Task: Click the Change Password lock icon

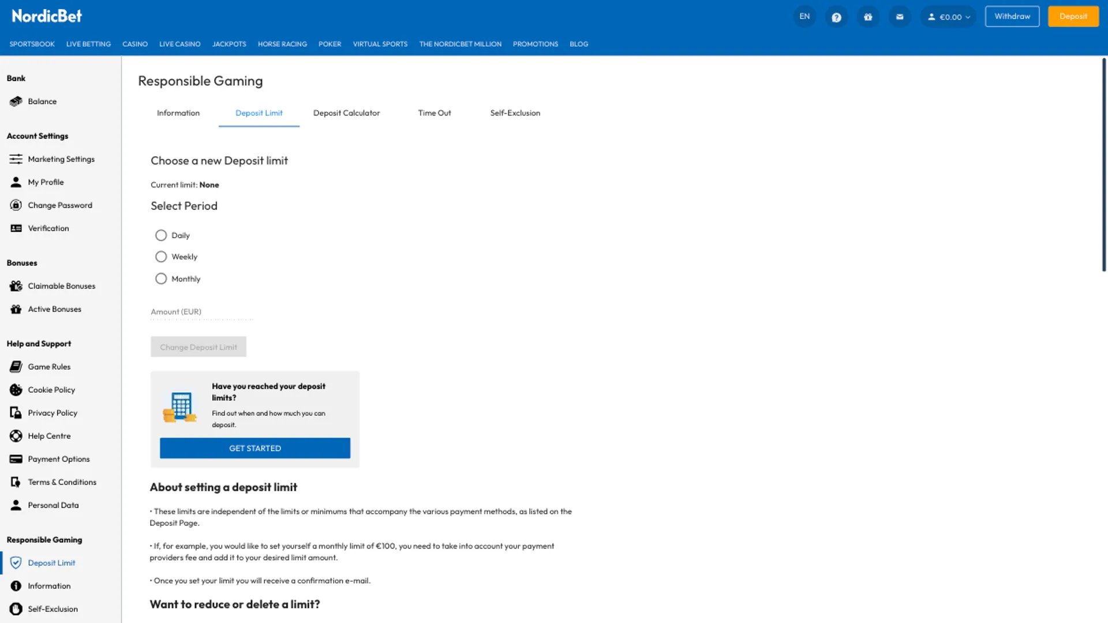Action: 16,205
